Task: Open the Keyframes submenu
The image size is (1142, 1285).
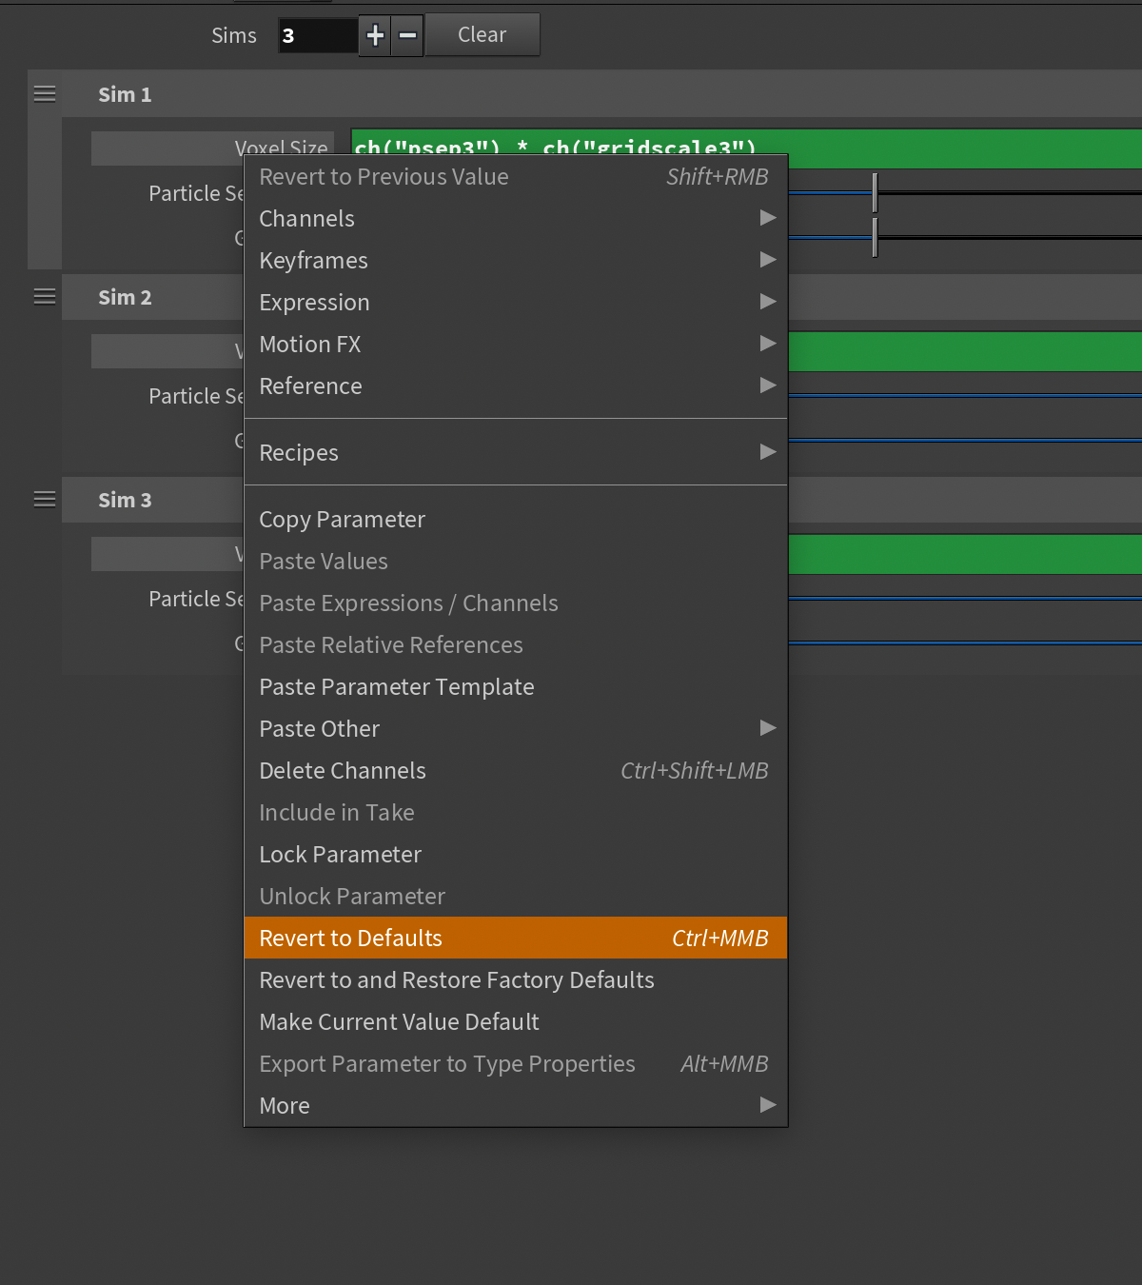Action: coord(515,261)
